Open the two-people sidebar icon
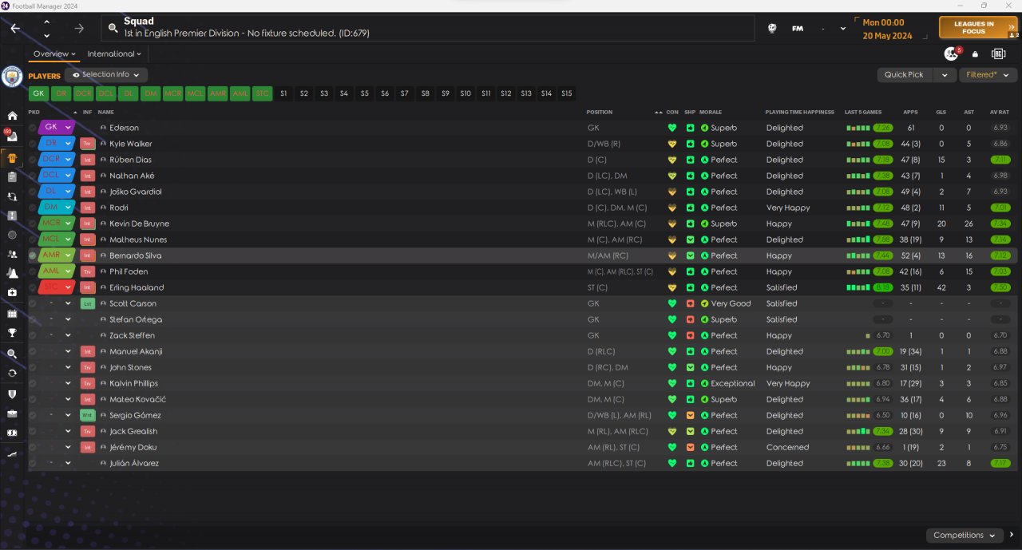 coord(12,254)
